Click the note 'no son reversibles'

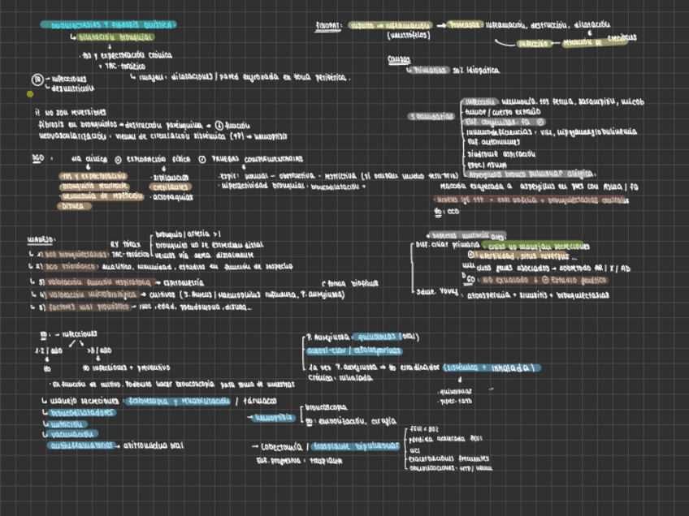pyautogui.click(x=75, y=112)
